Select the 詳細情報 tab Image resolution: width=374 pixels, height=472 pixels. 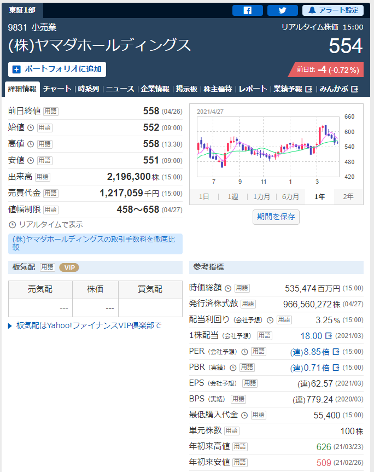click(22, 89)
